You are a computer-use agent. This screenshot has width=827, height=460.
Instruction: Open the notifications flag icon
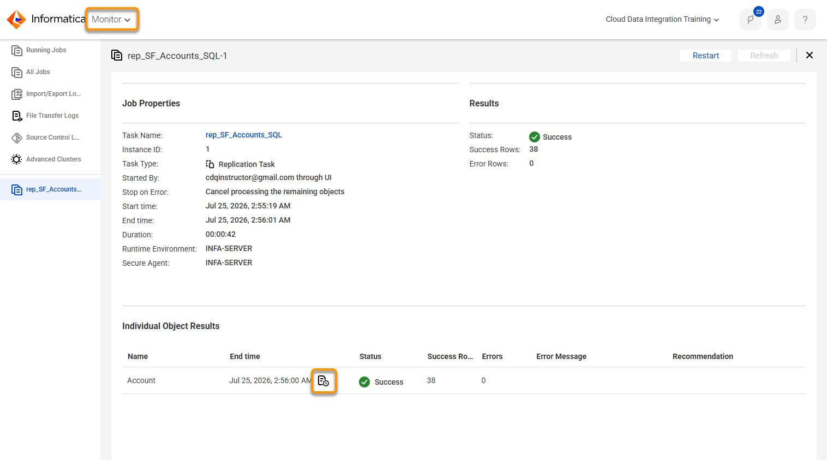click(x=751, y=20)
